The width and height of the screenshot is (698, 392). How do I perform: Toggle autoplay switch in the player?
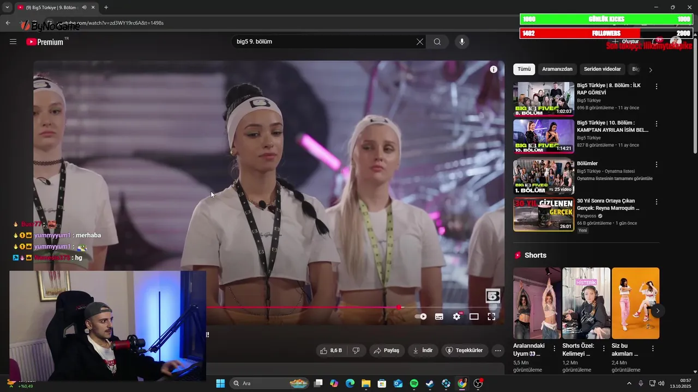[x=421, y=316]
